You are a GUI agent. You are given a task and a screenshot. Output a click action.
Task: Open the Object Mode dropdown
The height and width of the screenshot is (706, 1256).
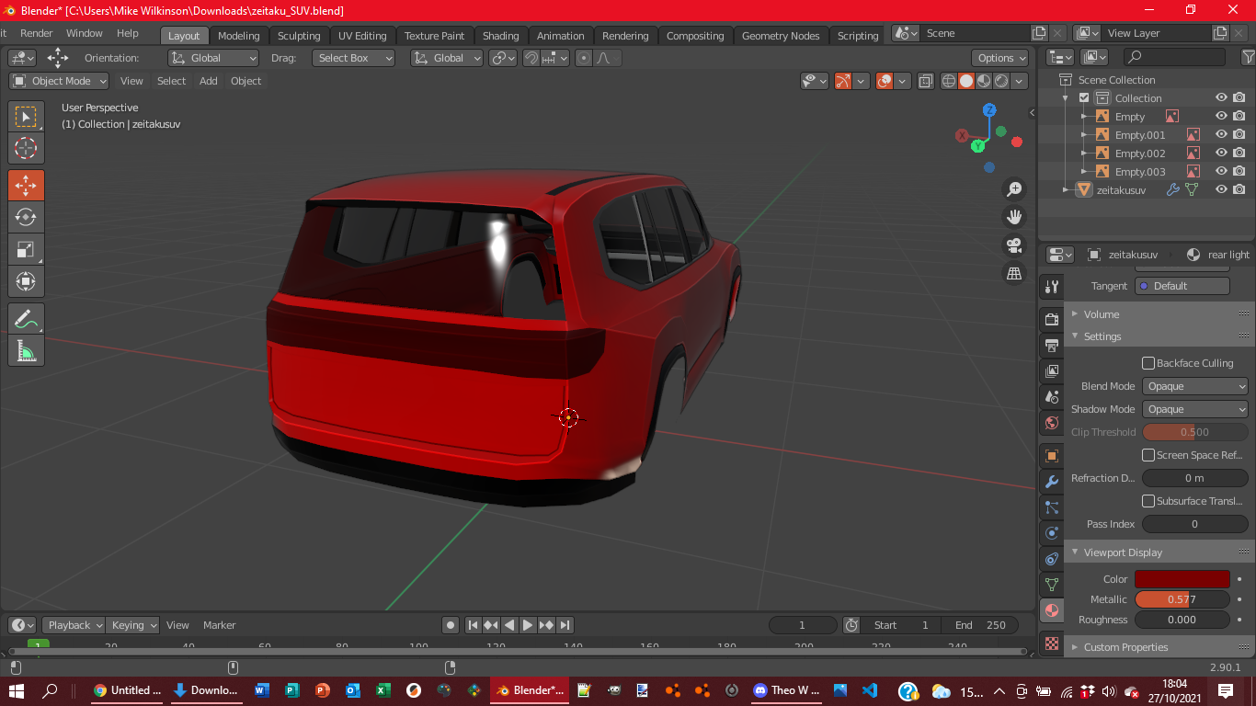[x=60, y=81]
